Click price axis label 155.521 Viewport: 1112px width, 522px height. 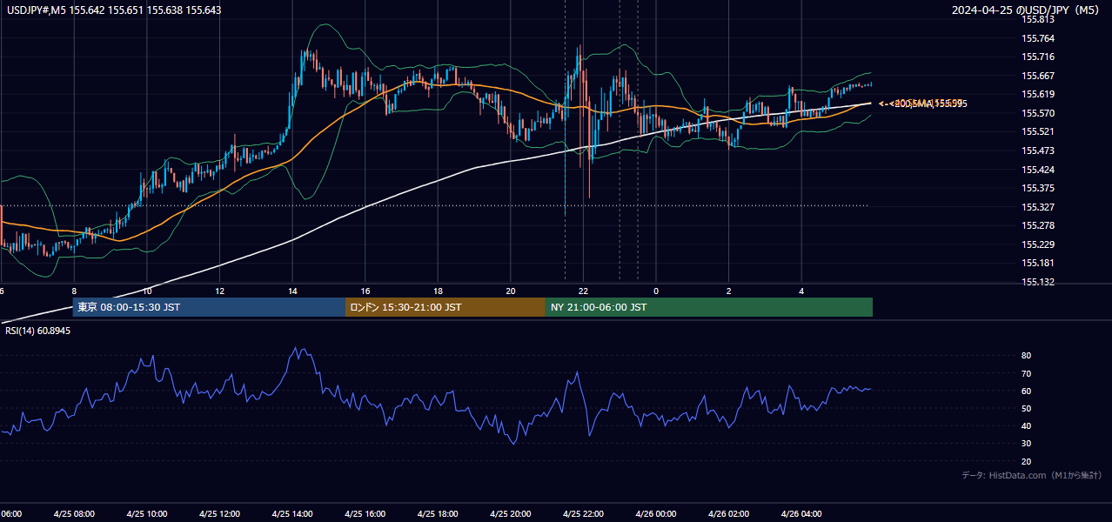(1038, 131)
